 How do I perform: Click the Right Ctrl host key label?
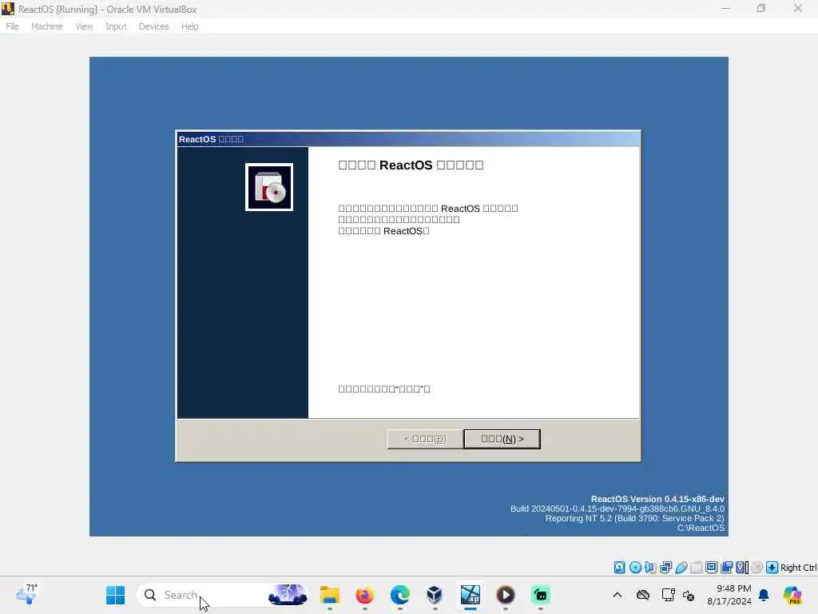pyautogui.click(x=798, y=568)
